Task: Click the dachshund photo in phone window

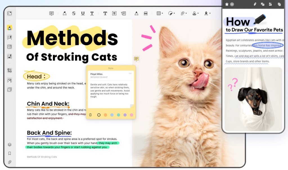Action: click(x=253, y=99)
